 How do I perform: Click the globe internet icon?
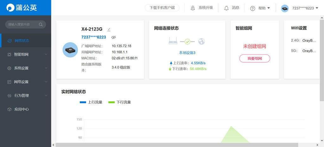tap(202, 41)
